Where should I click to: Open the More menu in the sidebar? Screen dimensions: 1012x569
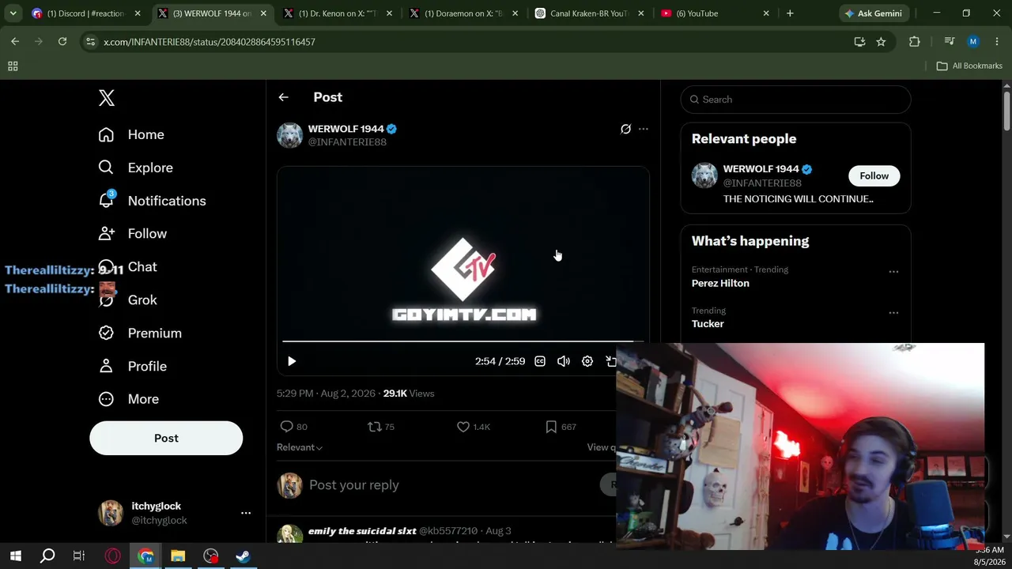(128, 399)
